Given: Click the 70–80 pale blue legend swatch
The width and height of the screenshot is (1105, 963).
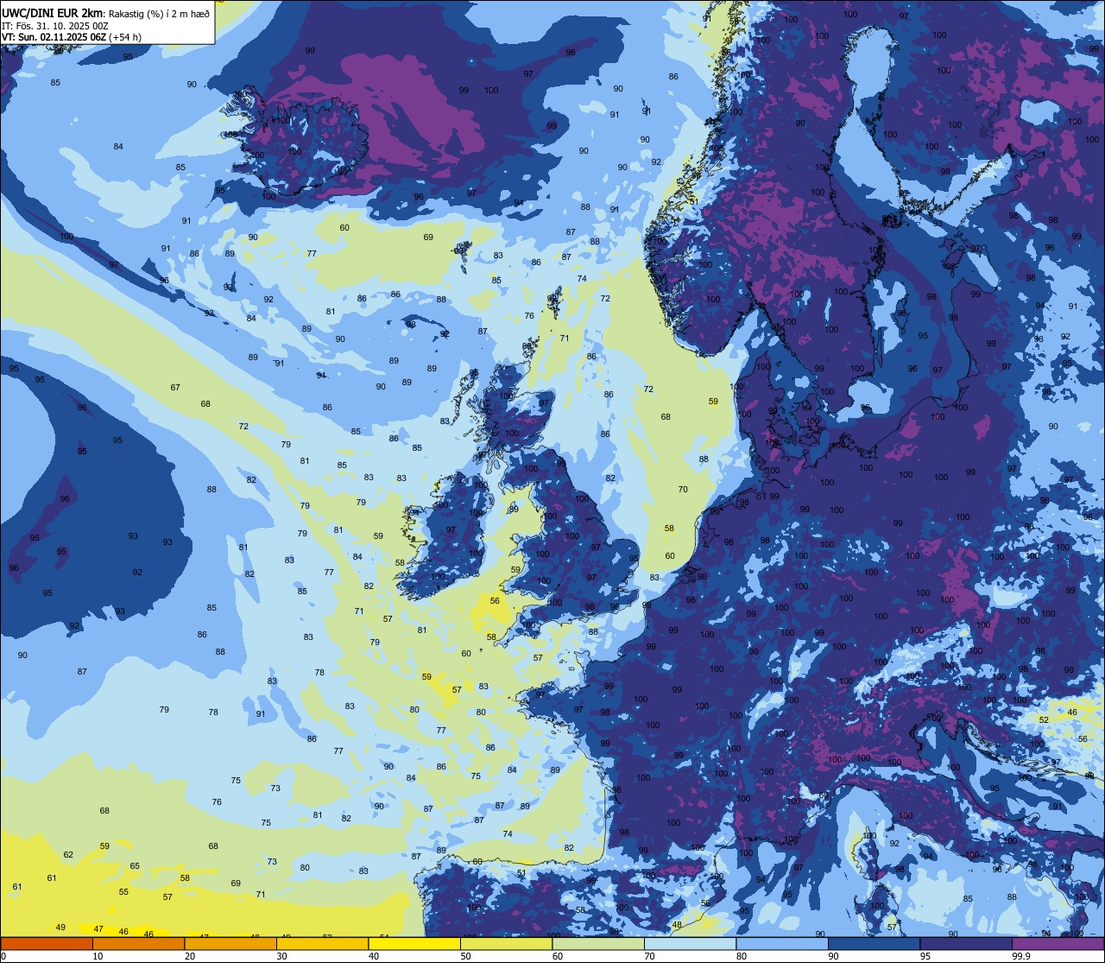Looking at the screenshot, I should 690,943.
